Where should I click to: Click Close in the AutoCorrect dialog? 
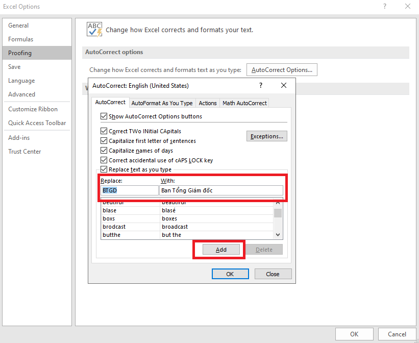273,274
